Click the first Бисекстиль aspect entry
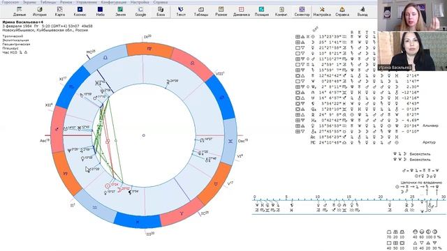Viewport: 447px width, 251px height. click(x=420, y=154)
